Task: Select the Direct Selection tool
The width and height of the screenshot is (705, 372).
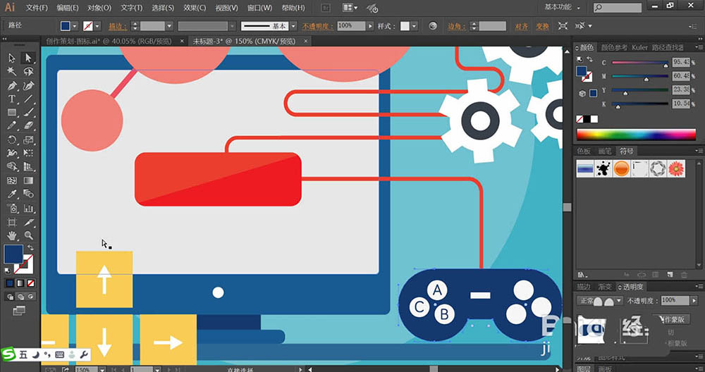Action: click(29, 58)
